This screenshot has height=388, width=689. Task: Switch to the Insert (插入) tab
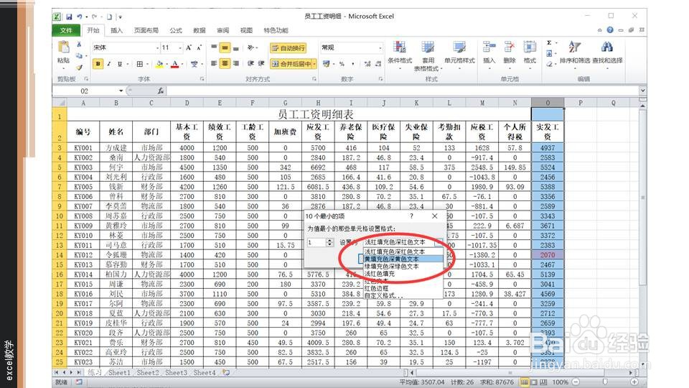(116, 30)
